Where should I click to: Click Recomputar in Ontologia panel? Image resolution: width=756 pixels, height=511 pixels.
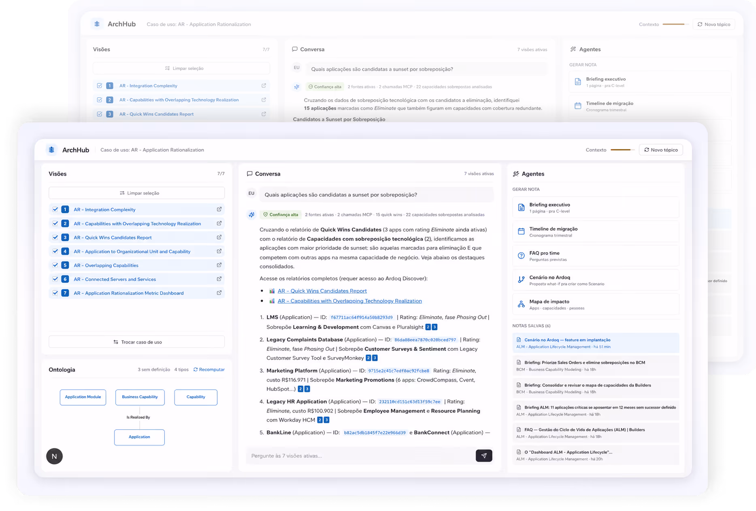(x=209, y=369)
